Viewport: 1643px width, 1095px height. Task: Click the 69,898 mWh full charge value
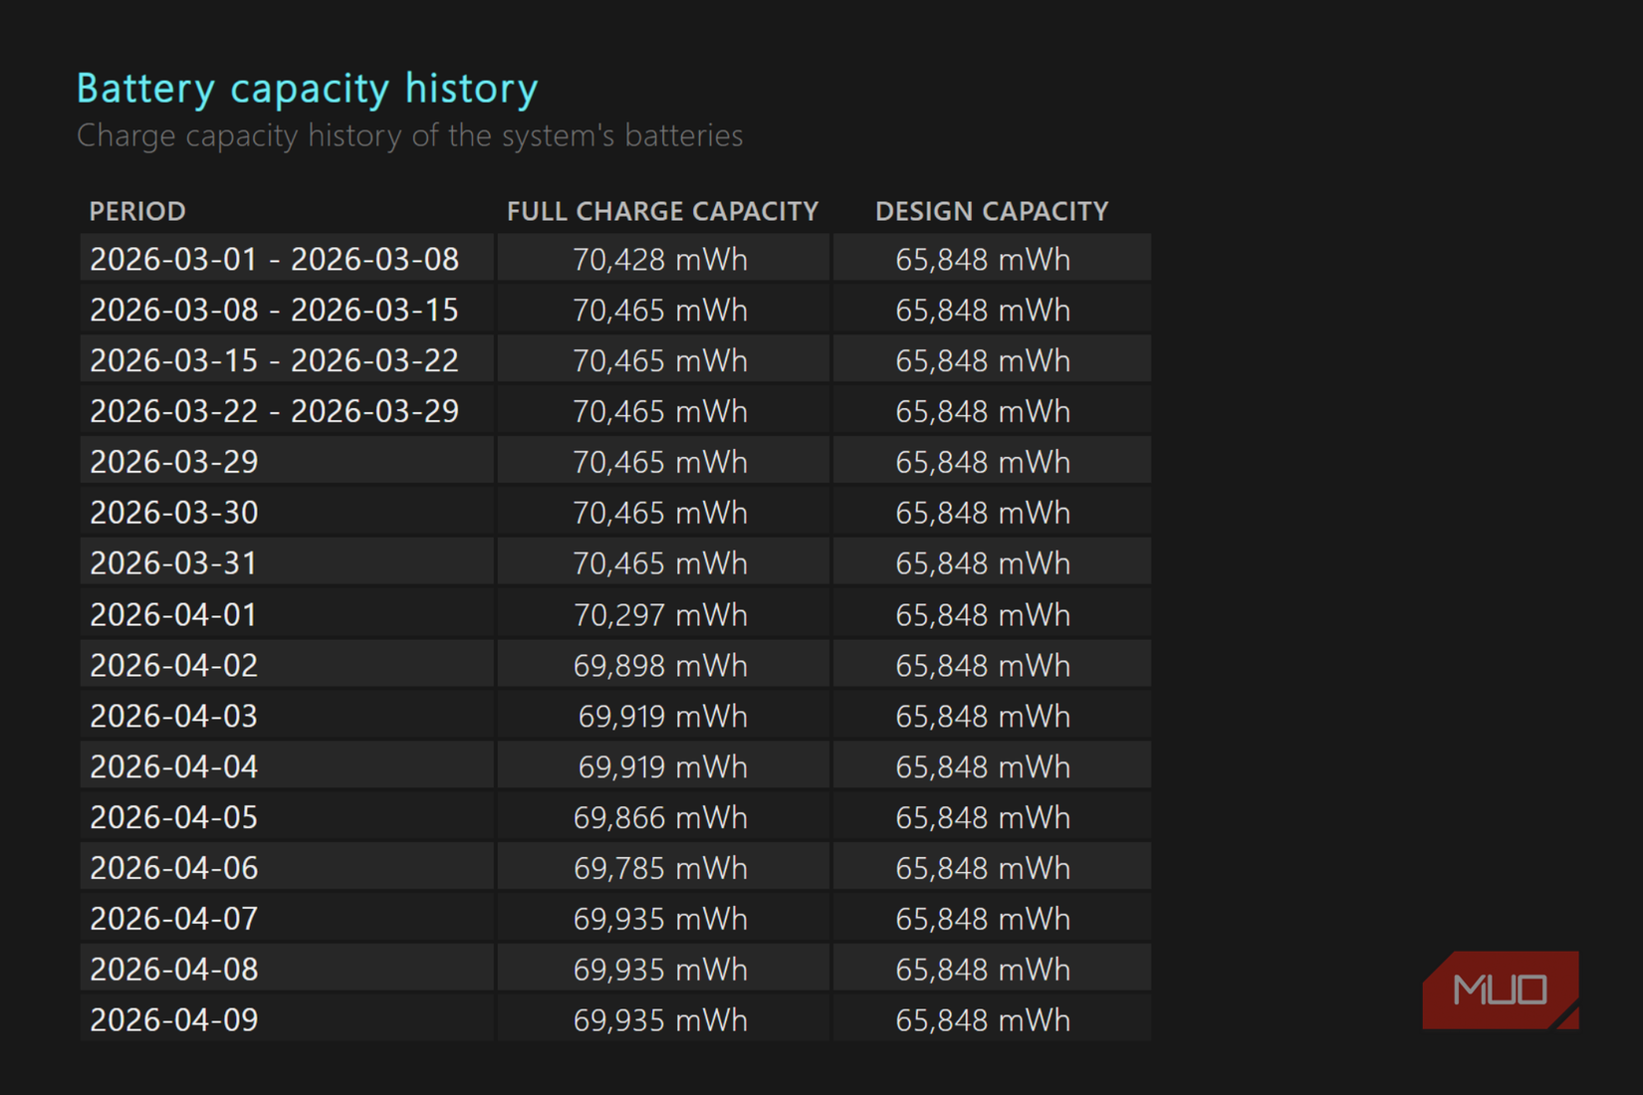click(660, 665)
